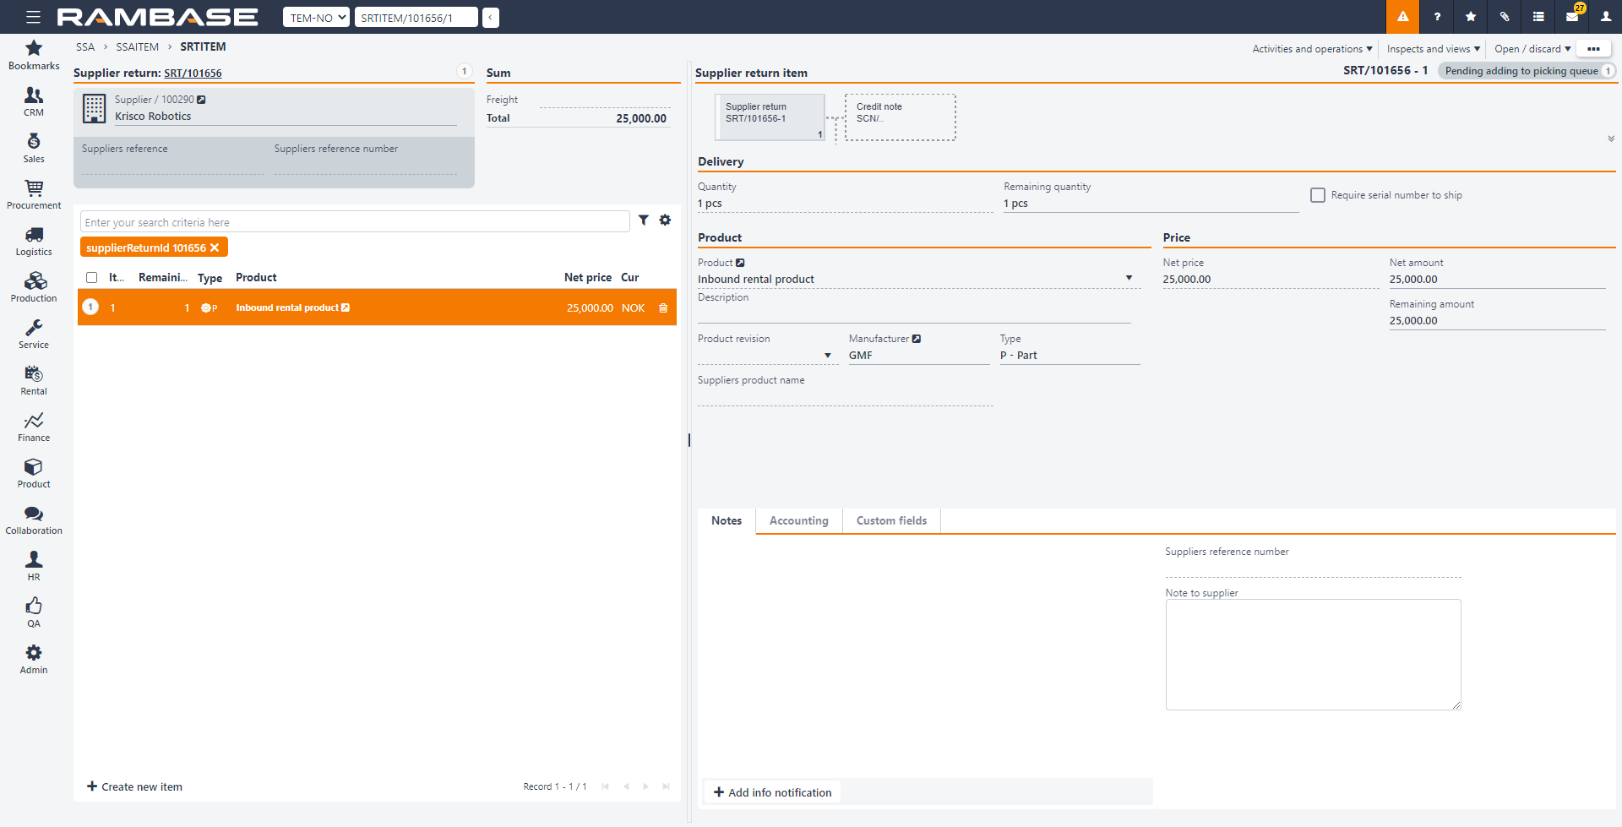Open the alert warning triangle icon
Image resolution: width=1622 pixels, height=827 pixels.
coord(1402,17)
